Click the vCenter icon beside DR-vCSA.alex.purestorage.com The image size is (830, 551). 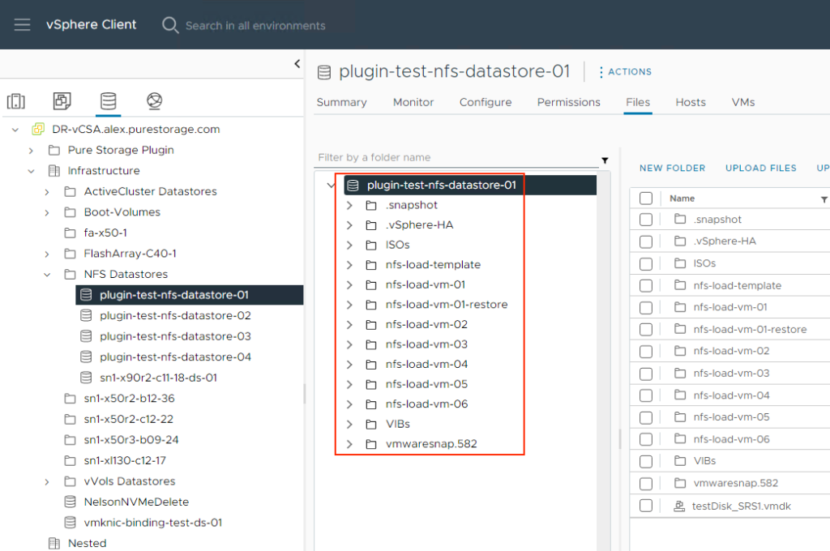pyautogui.click(x=38, y=129)
